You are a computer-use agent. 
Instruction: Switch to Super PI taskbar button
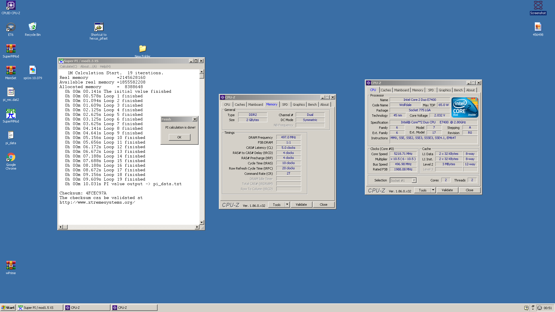pyautogui.click(x=40, y=308)
